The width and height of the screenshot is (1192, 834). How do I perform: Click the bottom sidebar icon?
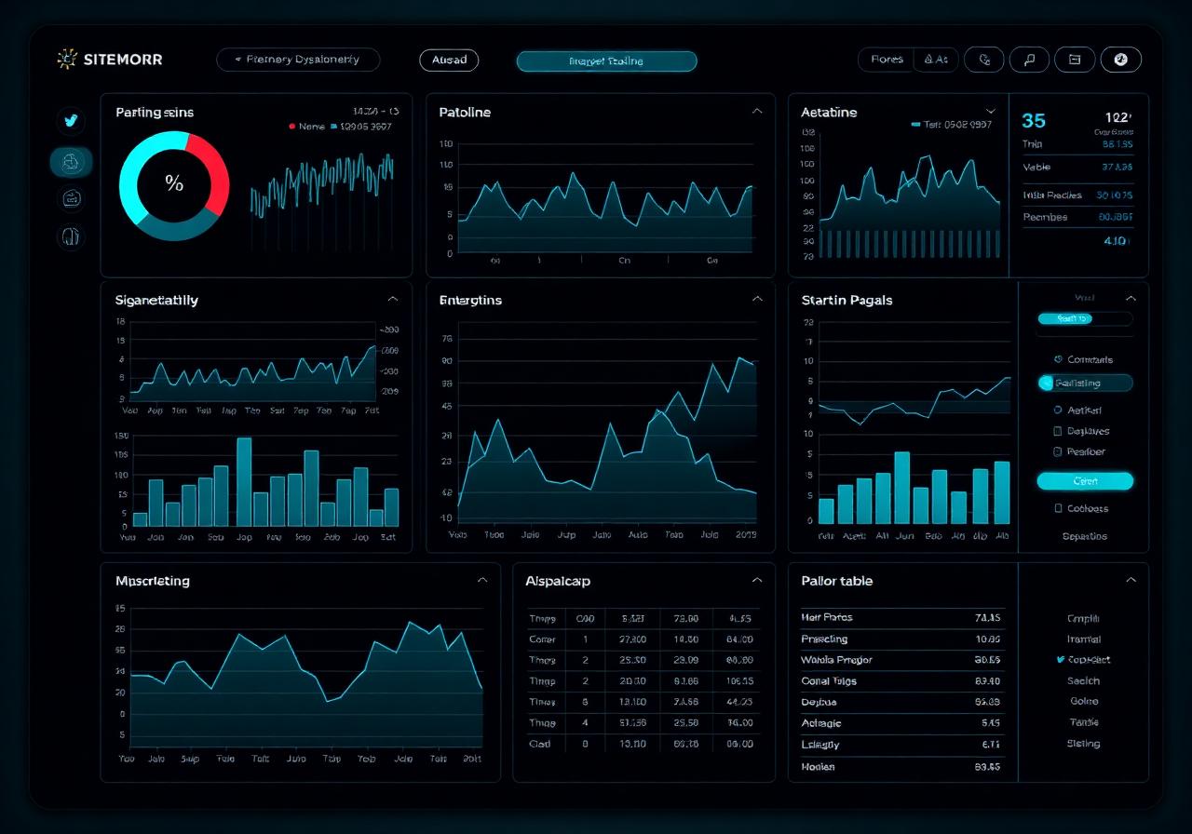(x=72, y=236)
